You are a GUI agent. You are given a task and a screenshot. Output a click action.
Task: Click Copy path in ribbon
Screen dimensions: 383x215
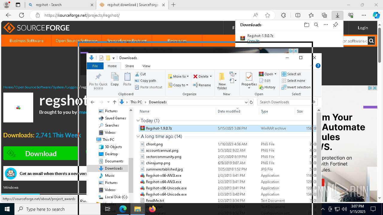click(145, 81)
